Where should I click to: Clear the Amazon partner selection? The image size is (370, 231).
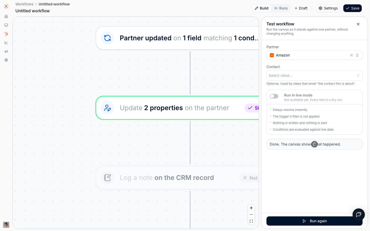351,55
